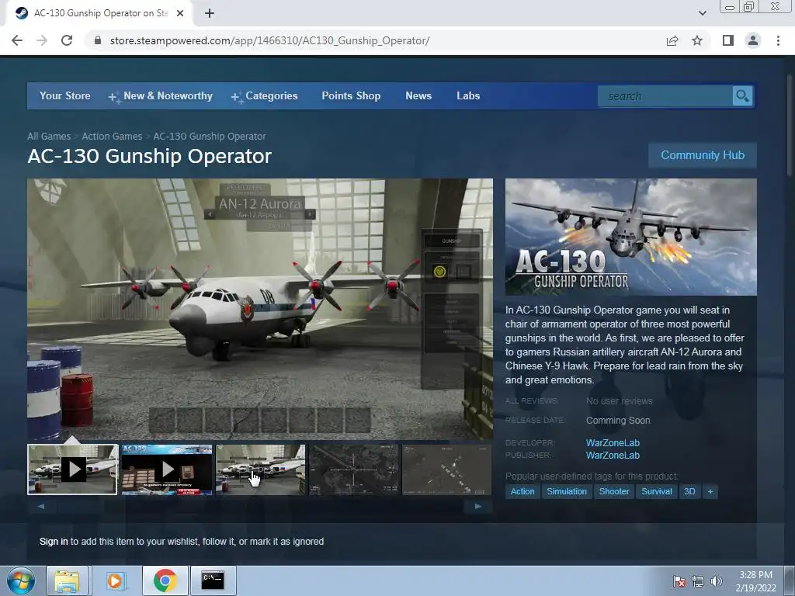Open Windows Explorer from the taskbar
Viewport: 795px width, 596px height.
coord(67,580)
